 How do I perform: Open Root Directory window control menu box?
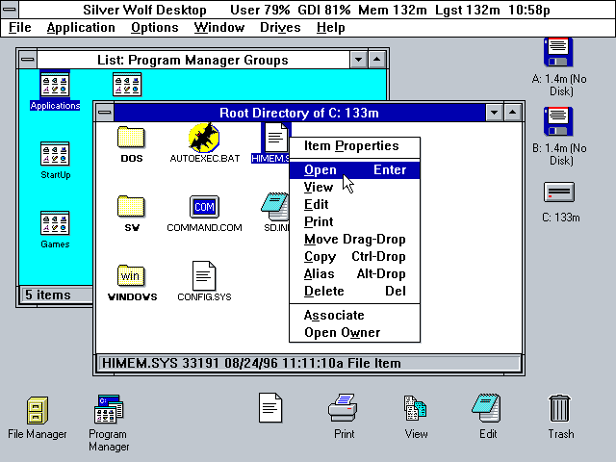tap(105, 113)
